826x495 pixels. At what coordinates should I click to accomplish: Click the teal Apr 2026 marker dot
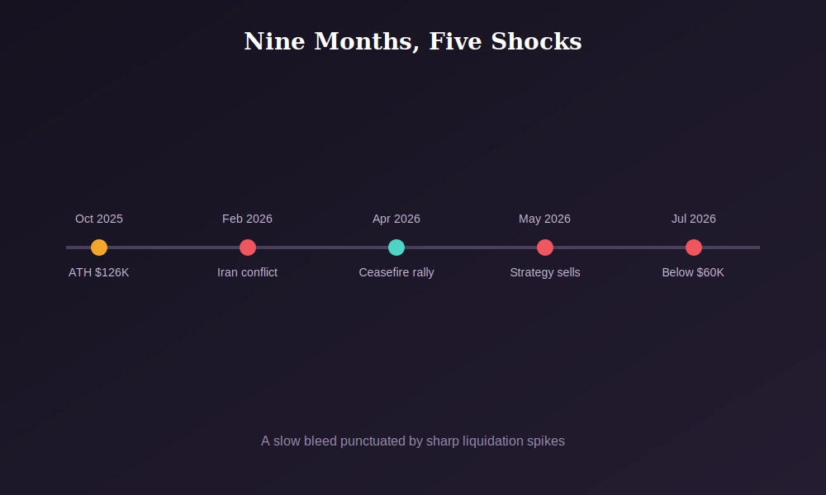pos(396,247)
